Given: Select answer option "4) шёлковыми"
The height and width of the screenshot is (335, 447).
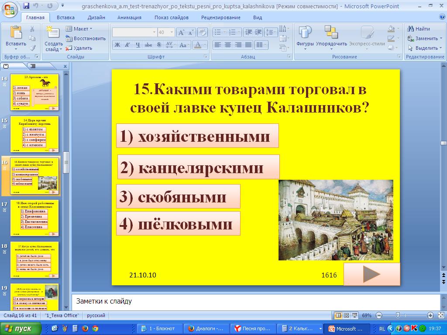Looking at the screenshot, I should [x=178, y=224].
